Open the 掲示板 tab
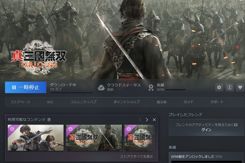The width and height of the screenshot is (245, 163). pos(162,102)
